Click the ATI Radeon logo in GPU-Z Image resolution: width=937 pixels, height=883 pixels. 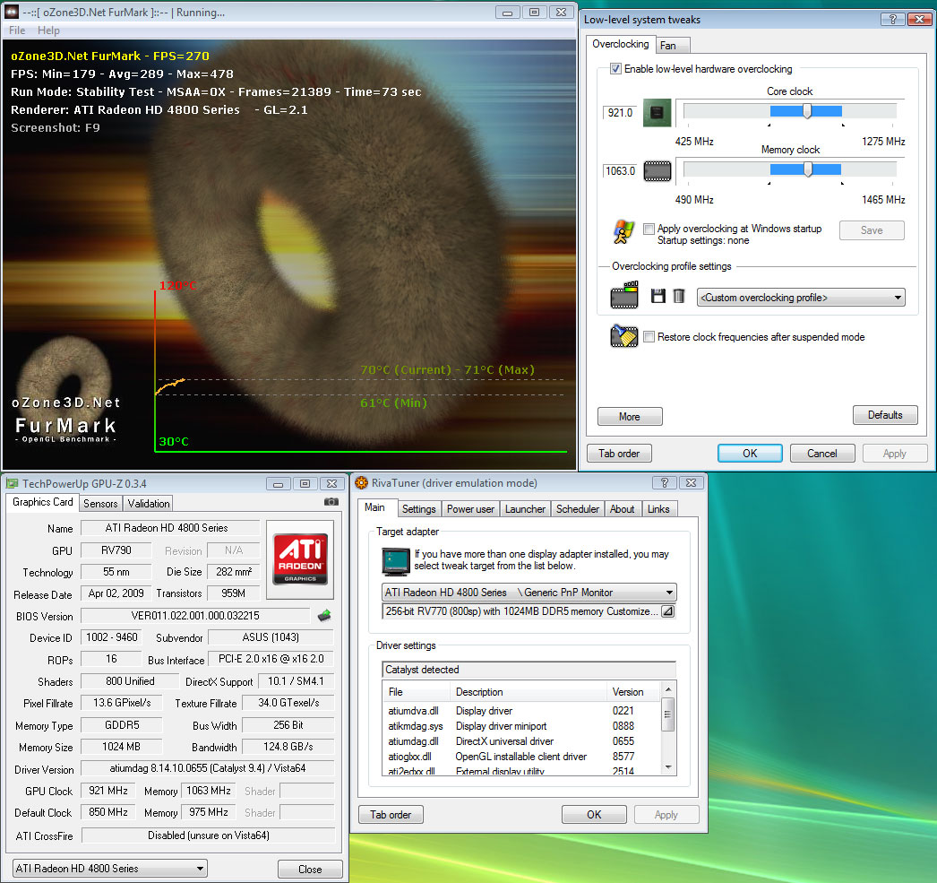pyautogui.click(x=300, y=559)
